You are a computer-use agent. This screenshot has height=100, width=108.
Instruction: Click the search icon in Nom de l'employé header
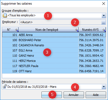coord(77,30)
